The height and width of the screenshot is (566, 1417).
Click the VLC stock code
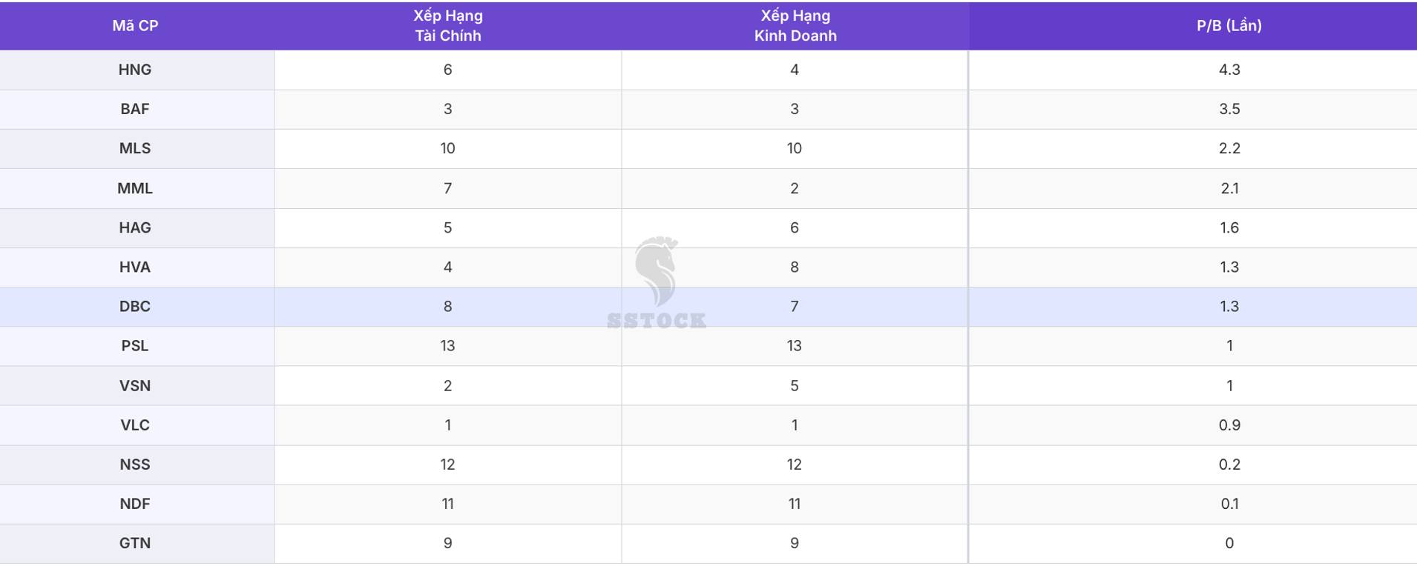click(x=135, y=424)
